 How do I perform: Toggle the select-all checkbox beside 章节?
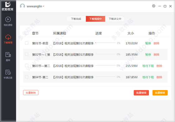(26, 33)
